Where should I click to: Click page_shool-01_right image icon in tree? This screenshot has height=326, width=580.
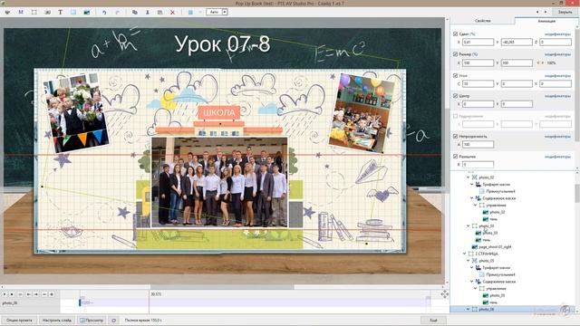click(475, 247)
